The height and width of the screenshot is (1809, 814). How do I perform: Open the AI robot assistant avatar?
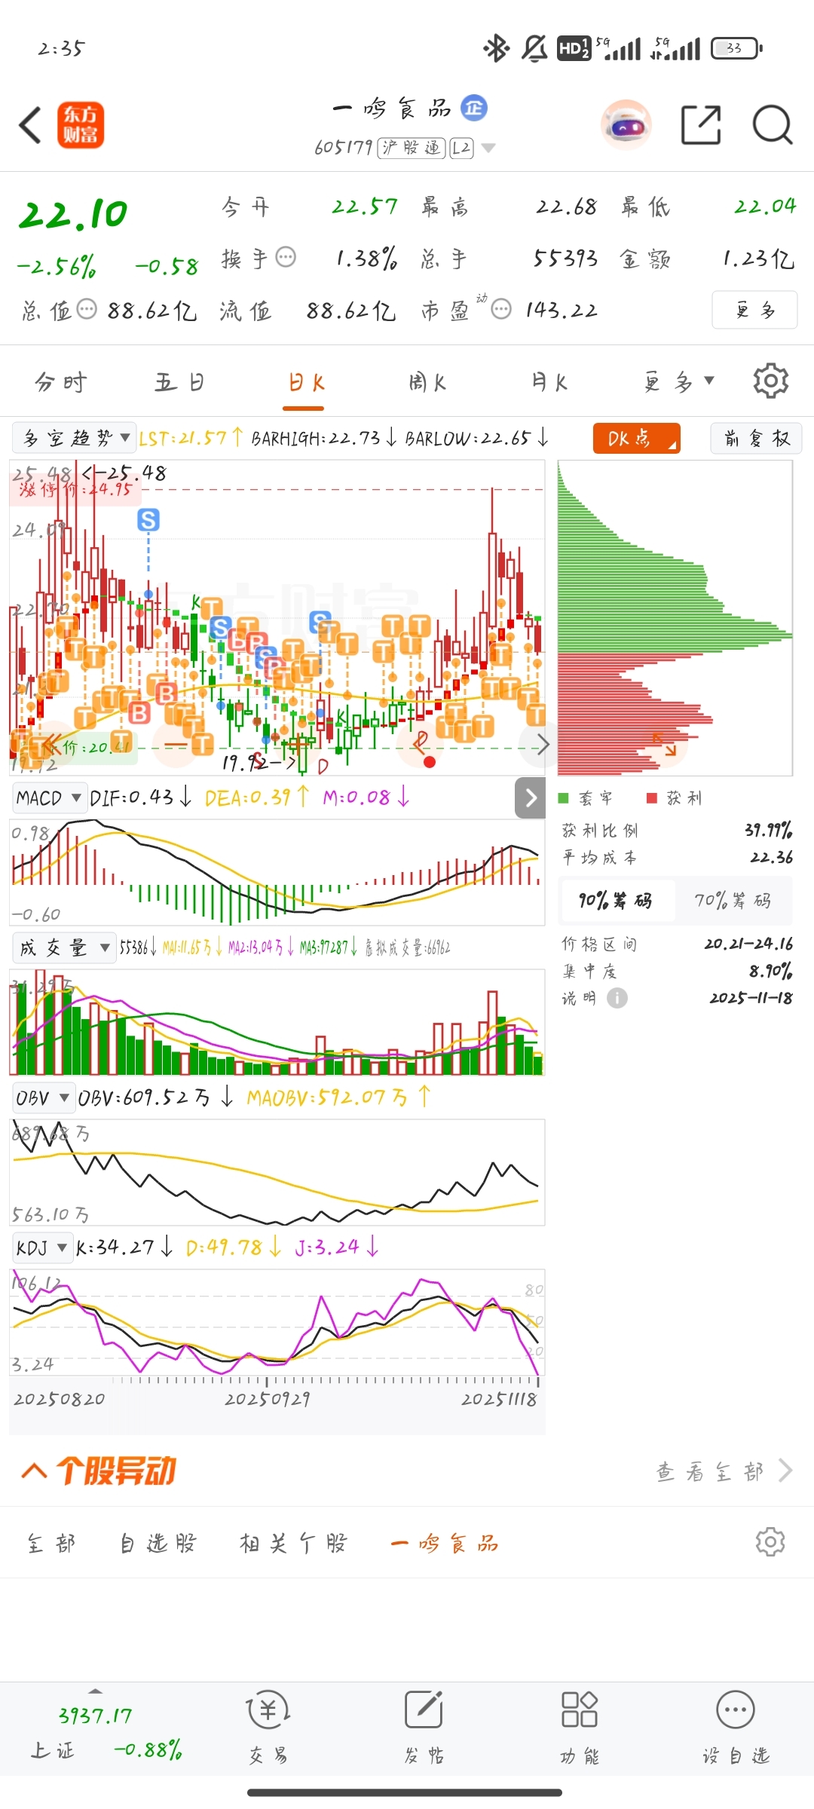626,125
